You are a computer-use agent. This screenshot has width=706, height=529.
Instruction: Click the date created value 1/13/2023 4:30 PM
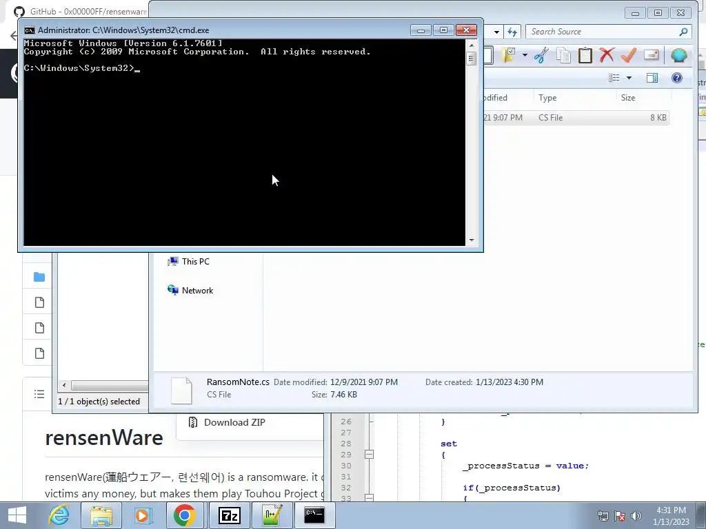coord(510,382)
